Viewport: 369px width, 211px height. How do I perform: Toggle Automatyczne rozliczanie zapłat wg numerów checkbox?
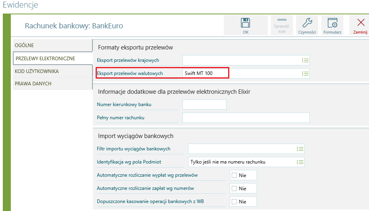(234, 189)
